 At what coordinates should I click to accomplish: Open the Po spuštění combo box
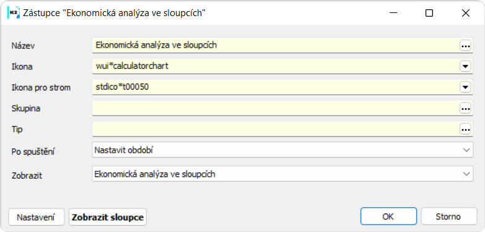[282, 150]
